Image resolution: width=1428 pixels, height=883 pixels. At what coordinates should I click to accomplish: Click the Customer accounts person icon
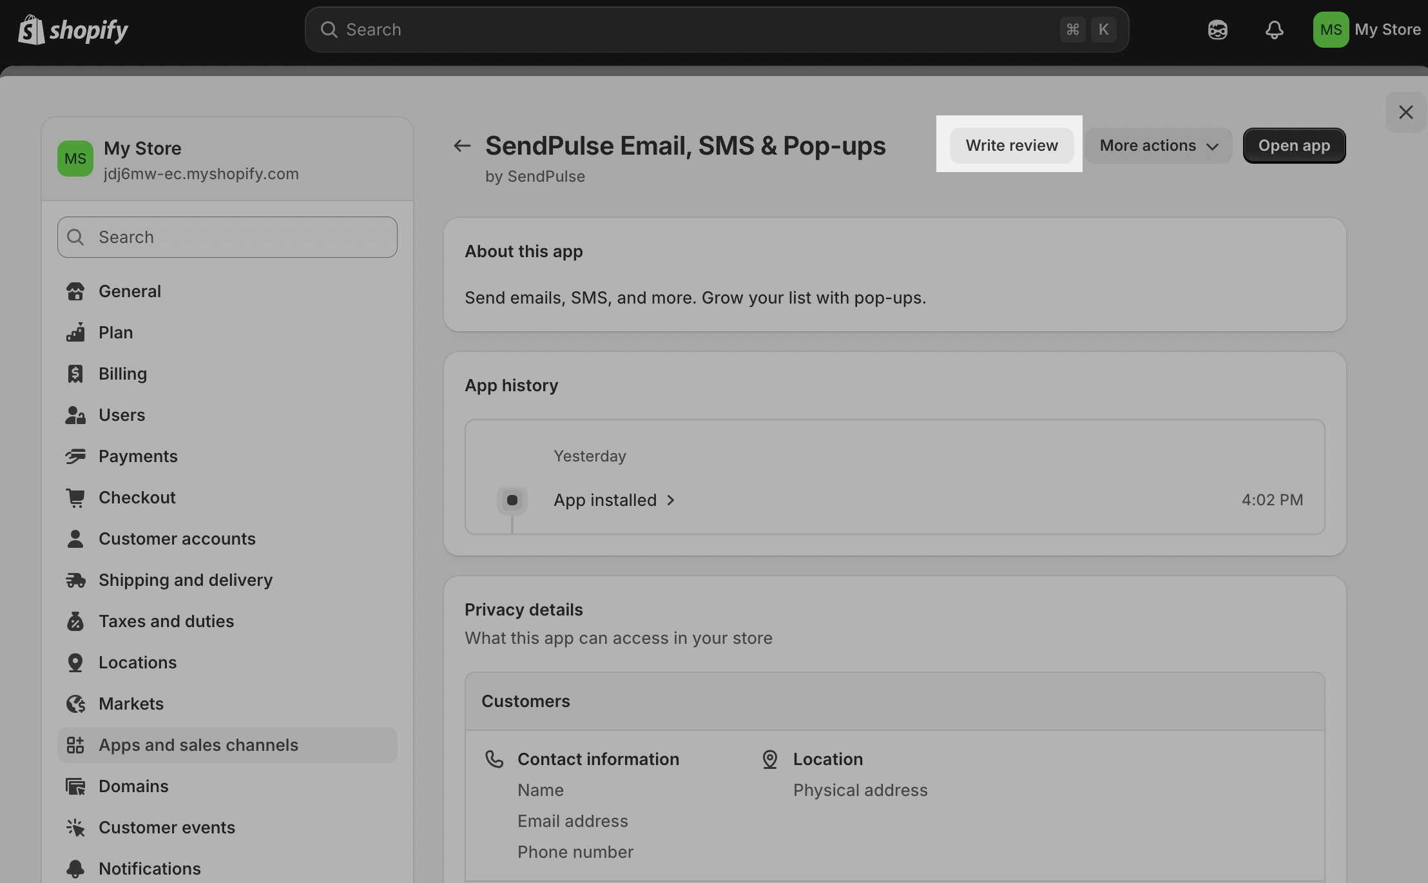[x=75, y=539]
